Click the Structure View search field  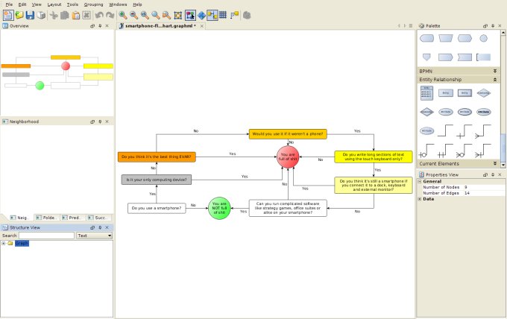[x=46, y=236]
